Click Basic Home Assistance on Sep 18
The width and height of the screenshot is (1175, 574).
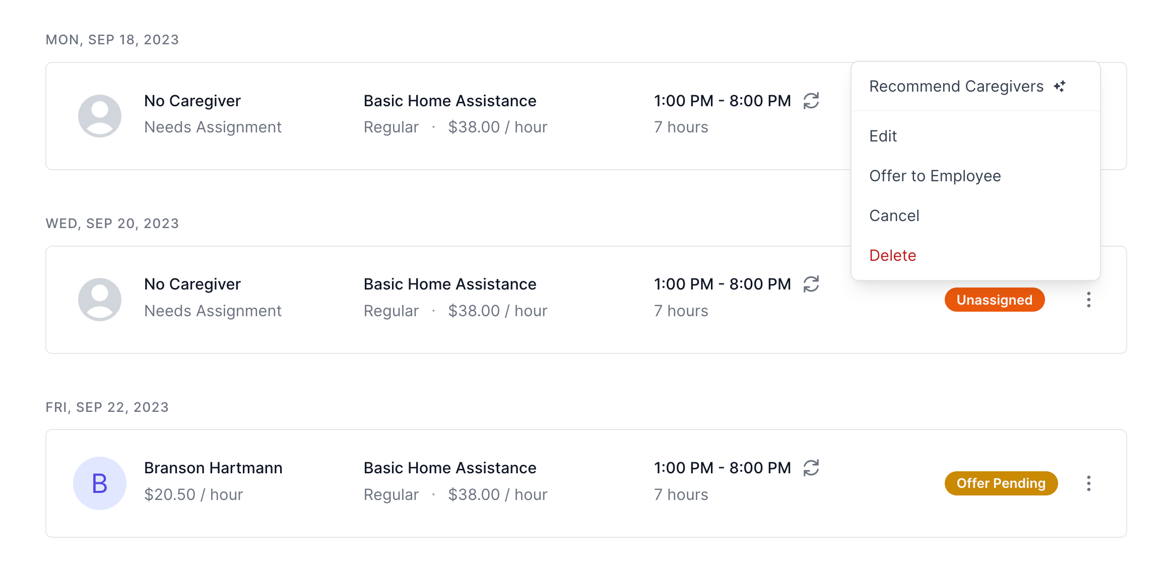450,101
